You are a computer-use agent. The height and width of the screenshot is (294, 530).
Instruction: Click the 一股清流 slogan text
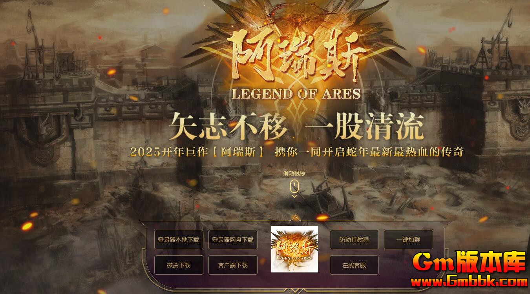[365, 127]
